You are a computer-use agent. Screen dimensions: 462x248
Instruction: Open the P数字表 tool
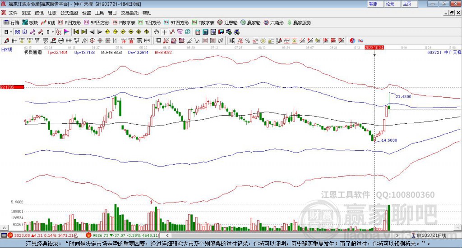click(x=124, y=23)
